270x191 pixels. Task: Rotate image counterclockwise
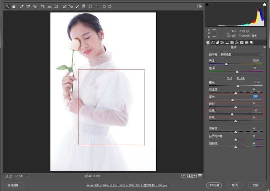tap(104, 7)
